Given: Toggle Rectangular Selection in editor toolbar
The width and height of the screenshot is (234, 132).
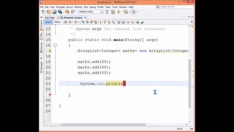Looking at the screenshot, I should (100, 22).
